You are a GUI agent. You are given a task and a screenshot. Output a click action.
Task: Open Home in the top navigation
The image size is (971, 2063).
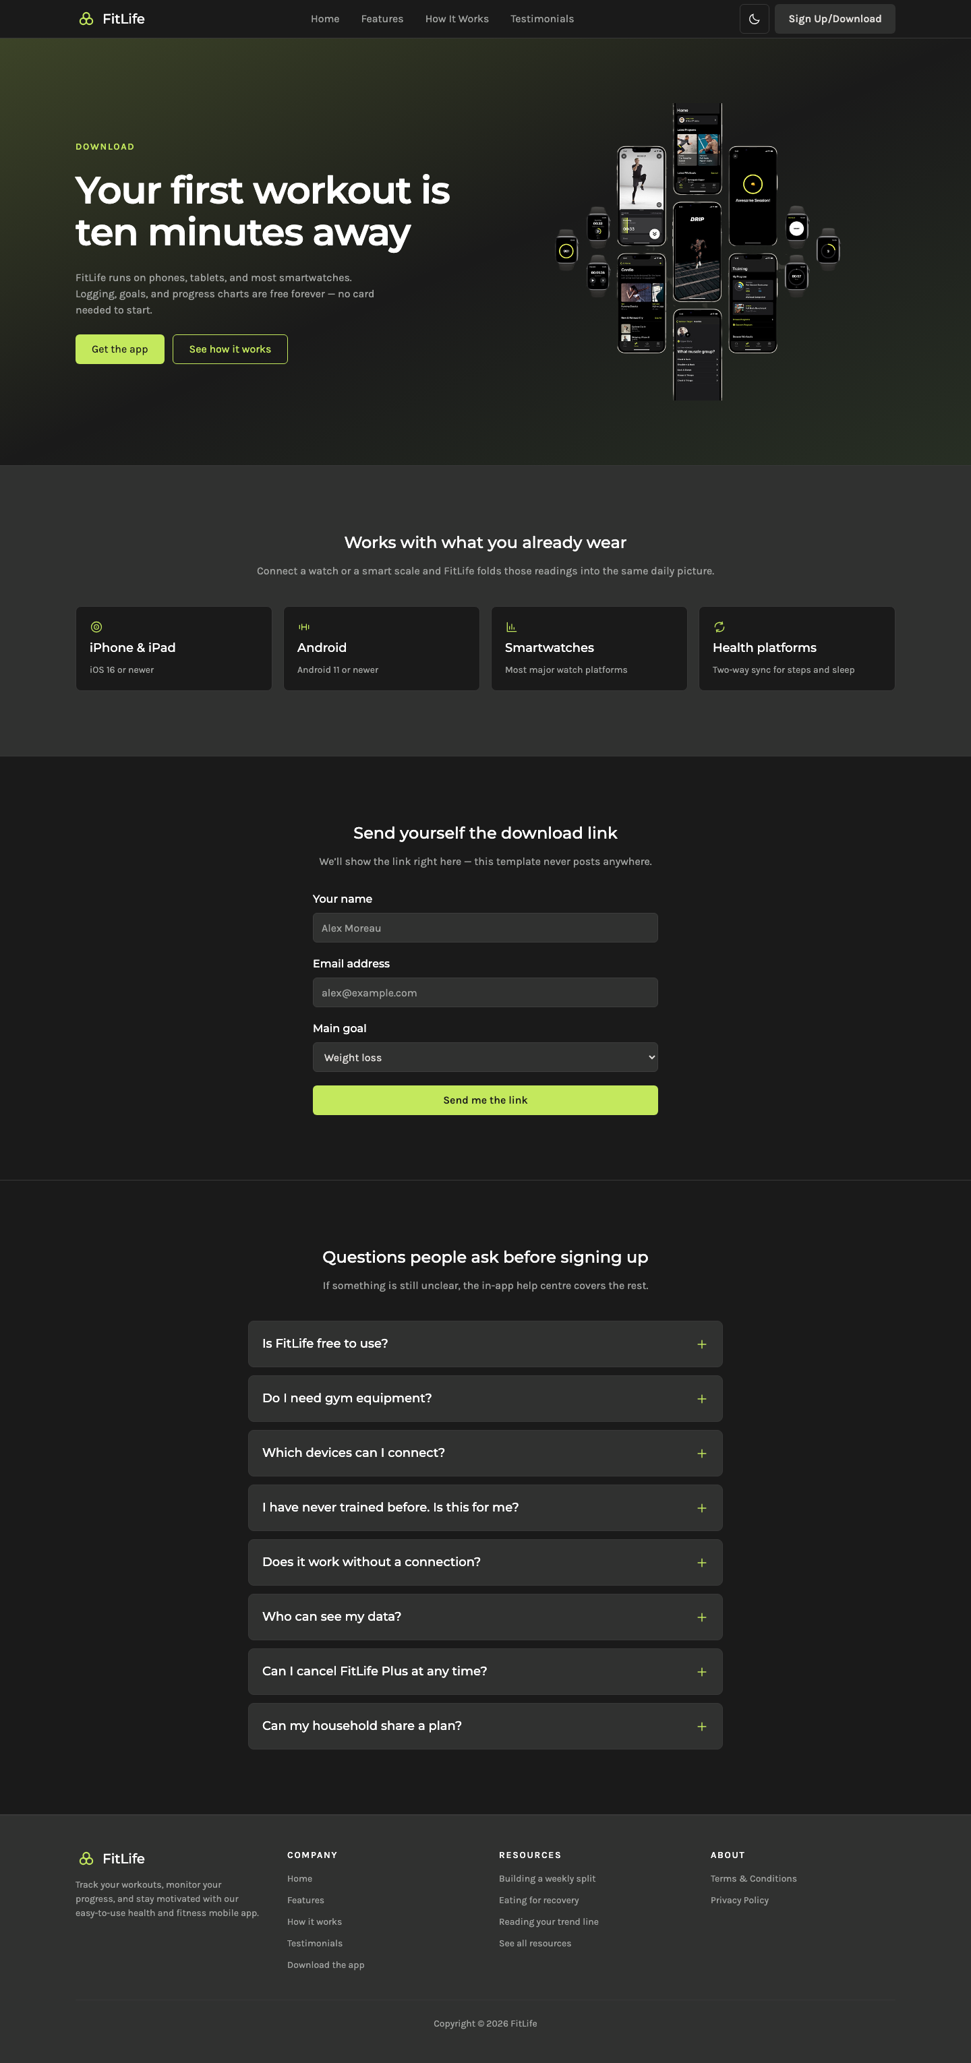click(324, 18)
